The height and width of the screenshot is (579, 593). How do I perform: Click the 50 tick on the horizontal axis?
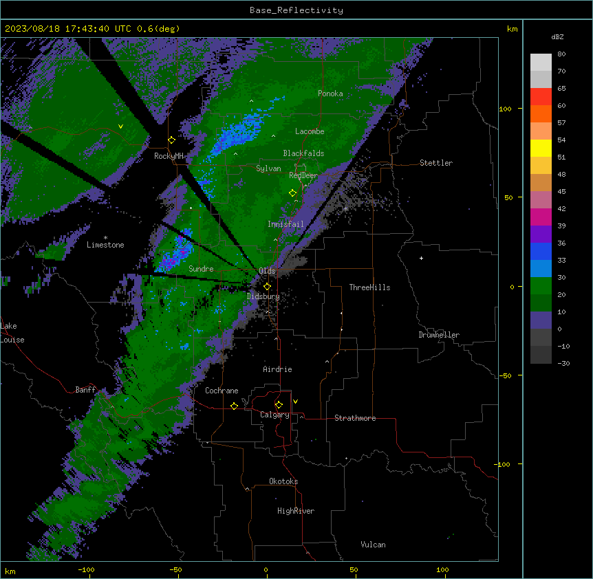click(x=354, y=569)
